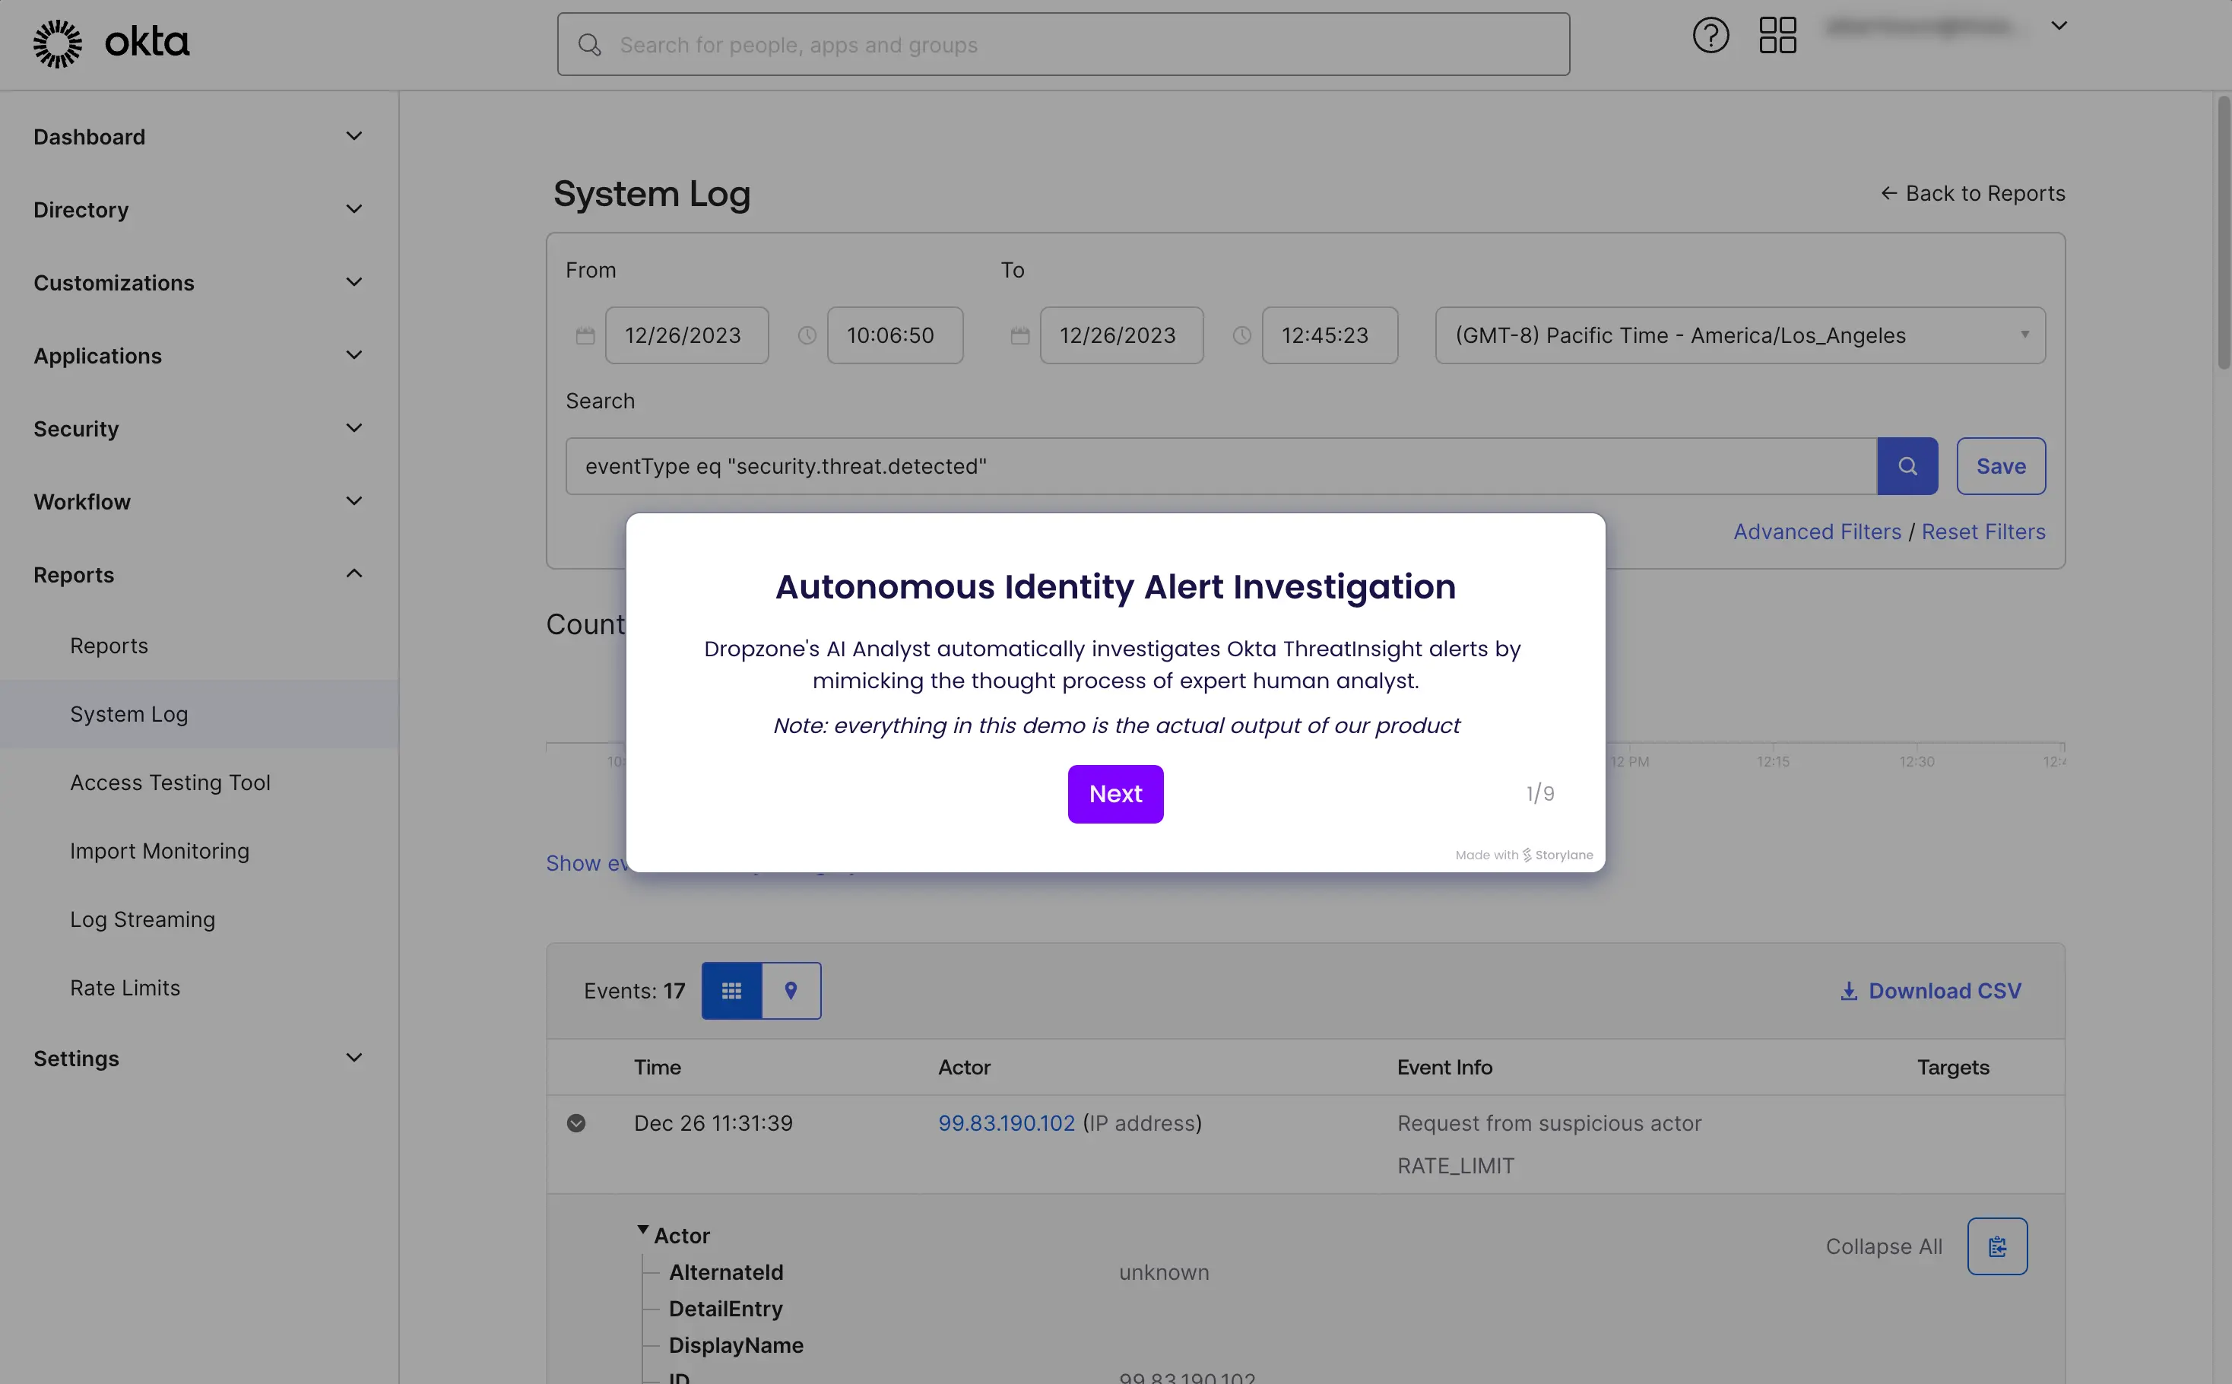Open Access Testing Tool
The image size is (2232, 1384).
pyautogui.click(x=170, y=782)
